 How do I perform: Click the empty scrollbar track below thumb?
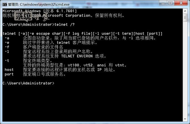185,69
